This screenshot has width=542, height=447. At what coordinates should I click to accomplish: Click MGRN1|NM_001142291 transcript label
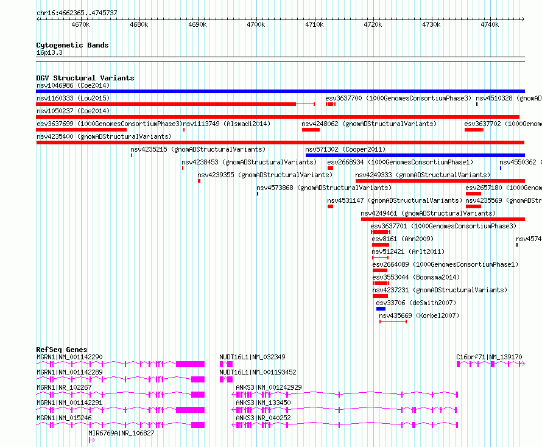pos(69,403)
